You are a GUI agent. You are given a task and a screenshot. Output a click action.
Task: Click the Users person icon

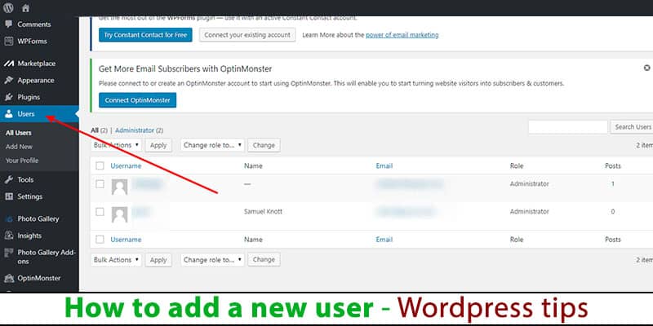9,114
